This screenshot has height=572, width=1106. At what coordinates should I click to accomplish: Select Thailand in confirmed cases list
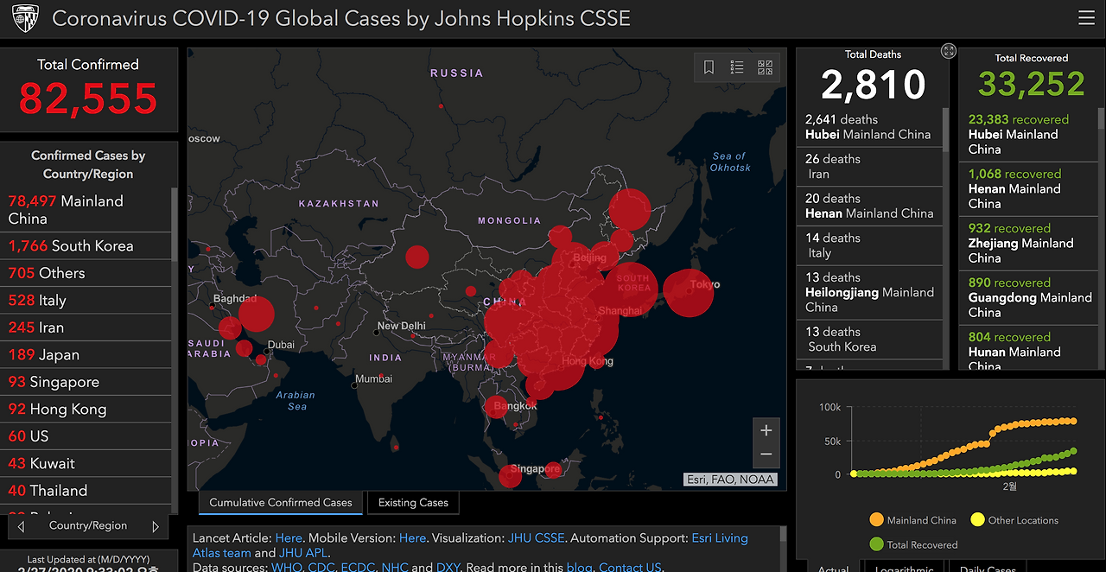pyautogui.click(x=86, y=491)
